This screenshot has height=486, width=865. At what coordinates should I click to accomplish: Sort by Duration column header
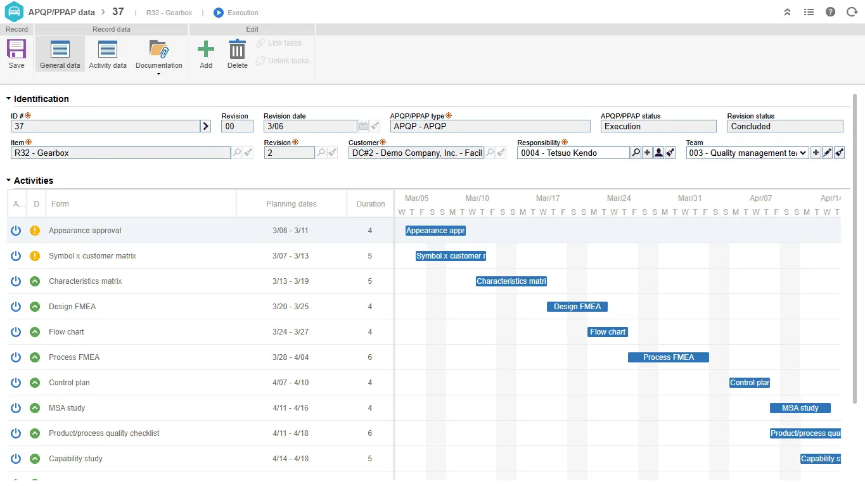[x=371, y=204]
